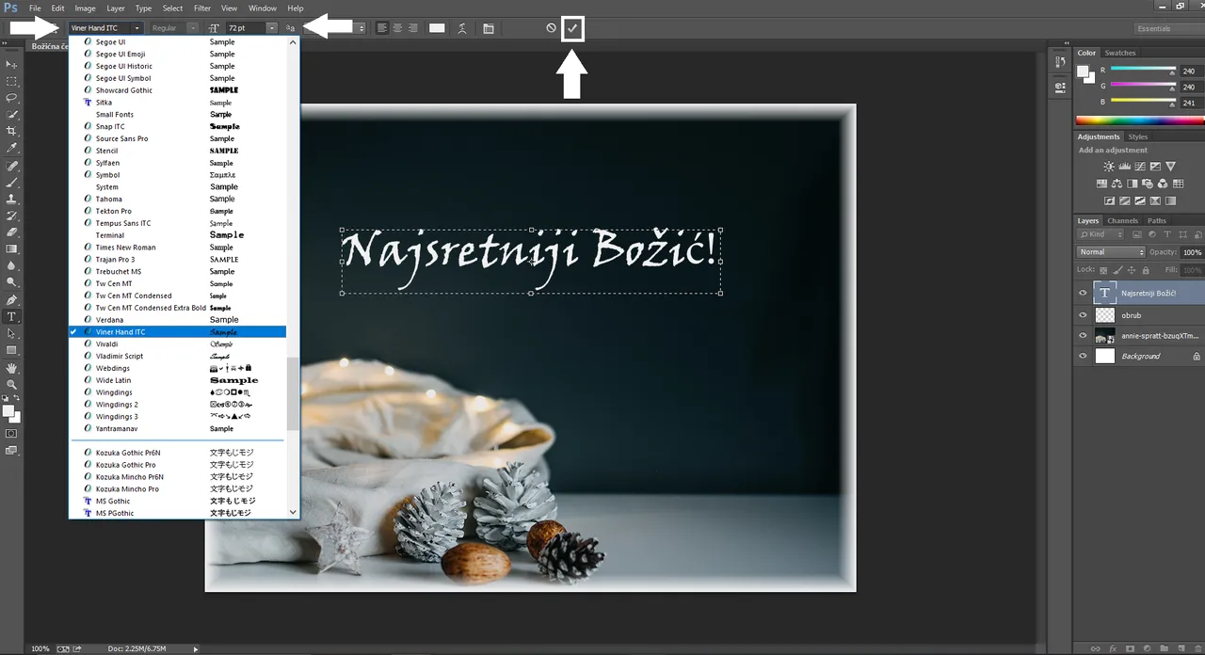Switch to the Channels tab
The height and width of the screenshot is (655, 1205).
tap(1122, 220)
